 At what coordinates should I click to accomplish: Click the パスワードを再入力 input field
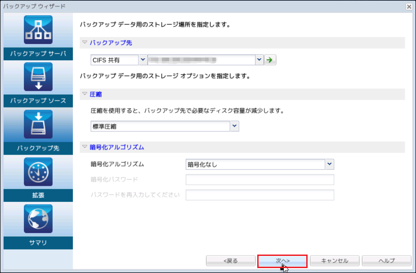(260, 195)
